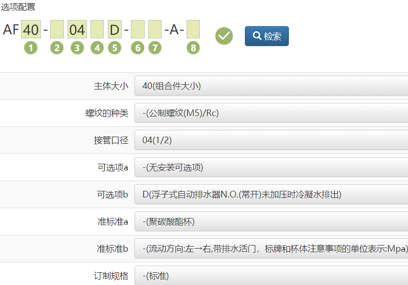Open the 接管口径 dropdown

coord(271,140)
